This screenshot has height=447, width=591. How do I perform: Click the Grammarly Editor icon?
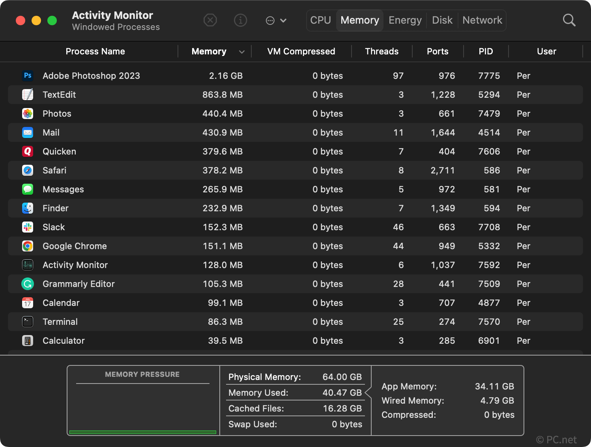click(28, 284)
